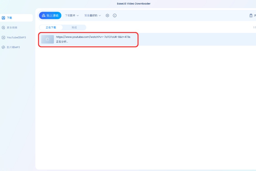Open the 下載影片 dropdown
Image resolution: width=256 pixels, height=171 pixels.
coord(72,16)
